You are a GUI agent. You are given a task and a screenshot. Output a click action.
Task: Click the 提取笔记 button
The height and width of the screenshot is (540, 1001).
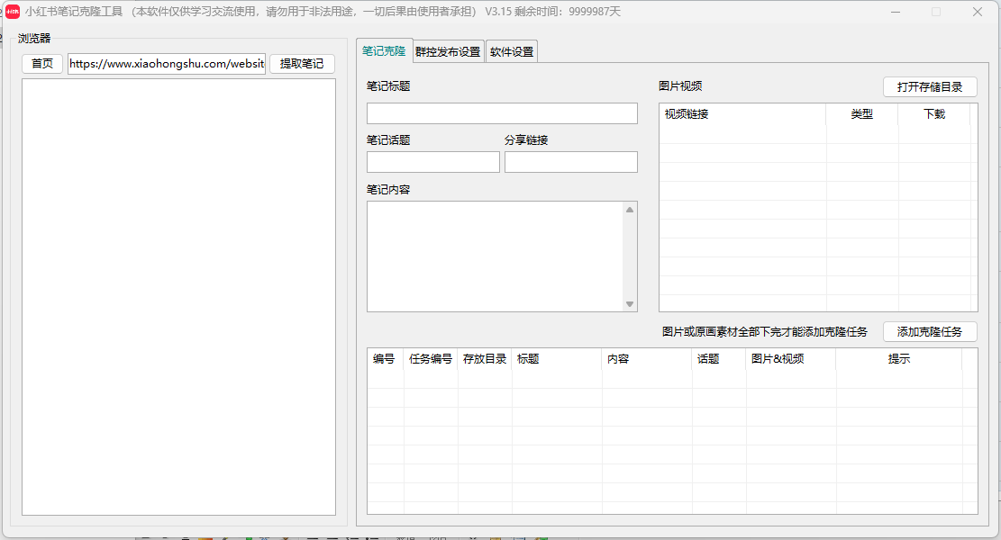coord(302,64)
